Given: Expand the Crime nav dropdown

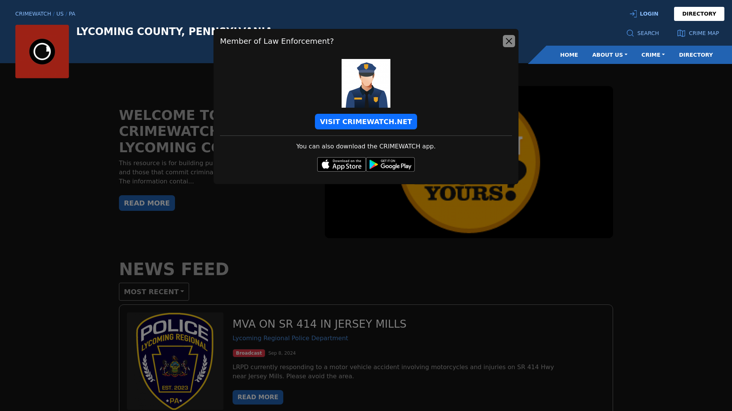Looking at the screenshot, I should (x=653, y=55).
